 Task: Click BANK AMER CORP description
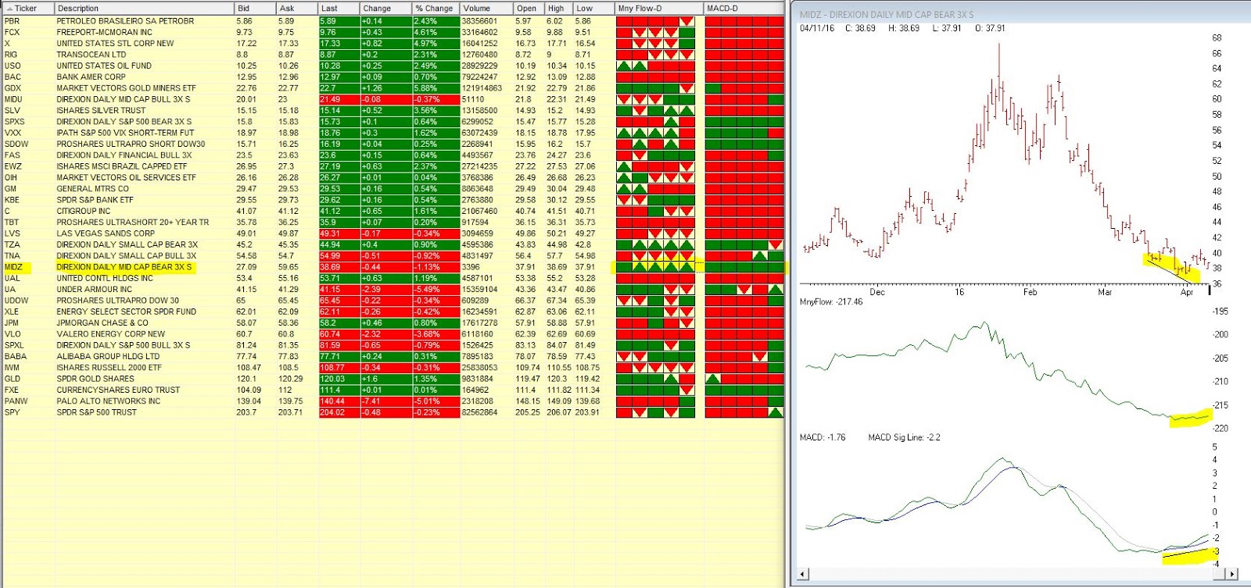coord(91,77)
